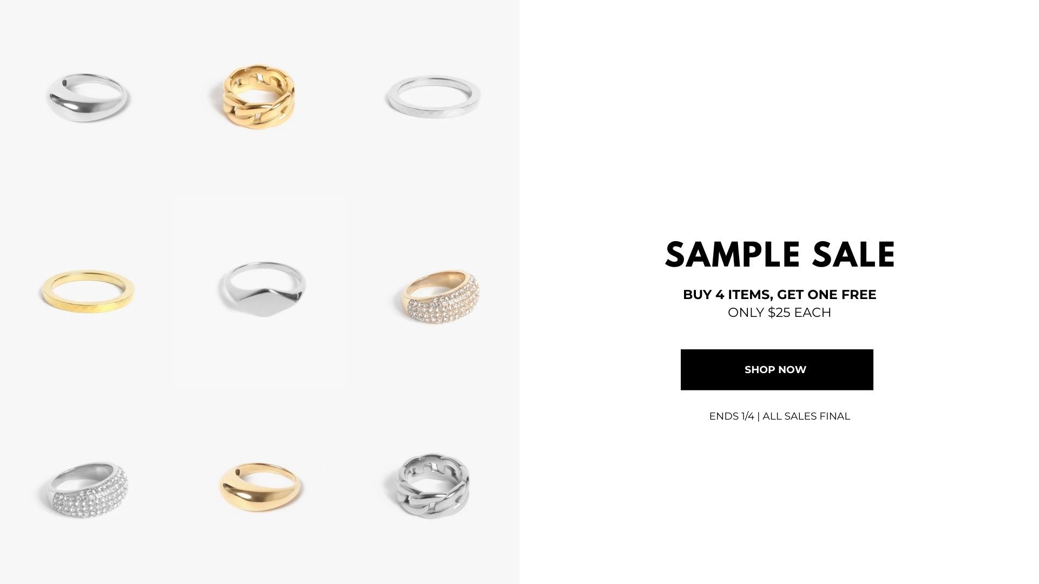Open the gold chain-link ring
1039x584 pixels.
click(259, 97)
